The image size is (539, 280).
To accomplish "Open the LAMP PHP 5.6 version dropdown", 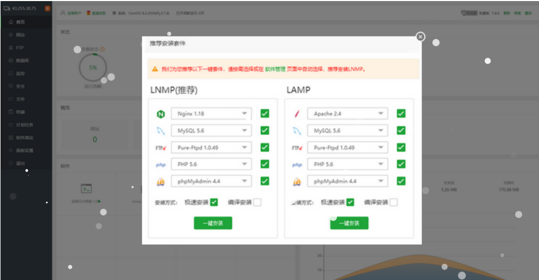I will pyautogui.click(x=348, y=164).
